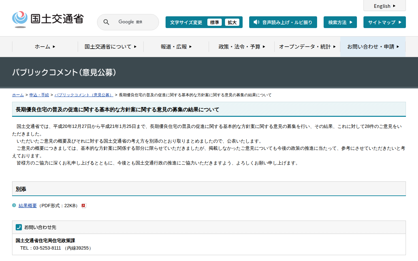Open the お問い合わせ・申請 menu item

point(373,47)
